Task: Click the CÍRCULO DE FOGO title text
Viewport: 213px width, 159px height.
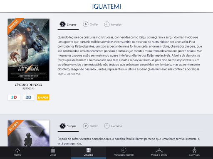Action: (28, 85)
